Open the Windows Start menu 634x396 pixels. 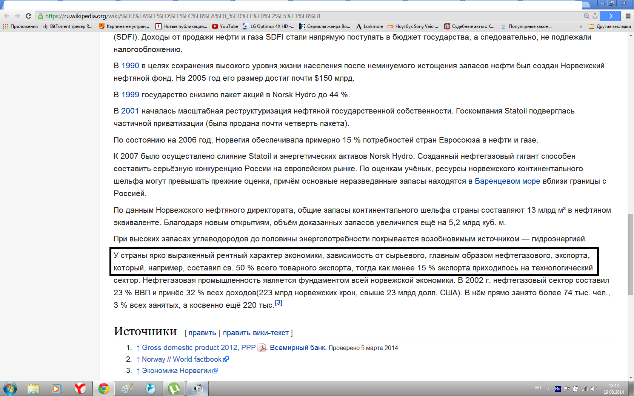tap(10, 388)
